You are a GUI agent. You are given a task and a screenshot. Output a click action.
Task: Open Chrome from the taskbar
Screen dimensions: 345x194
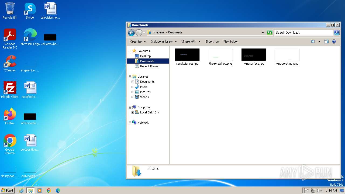(x=49, y=190)
